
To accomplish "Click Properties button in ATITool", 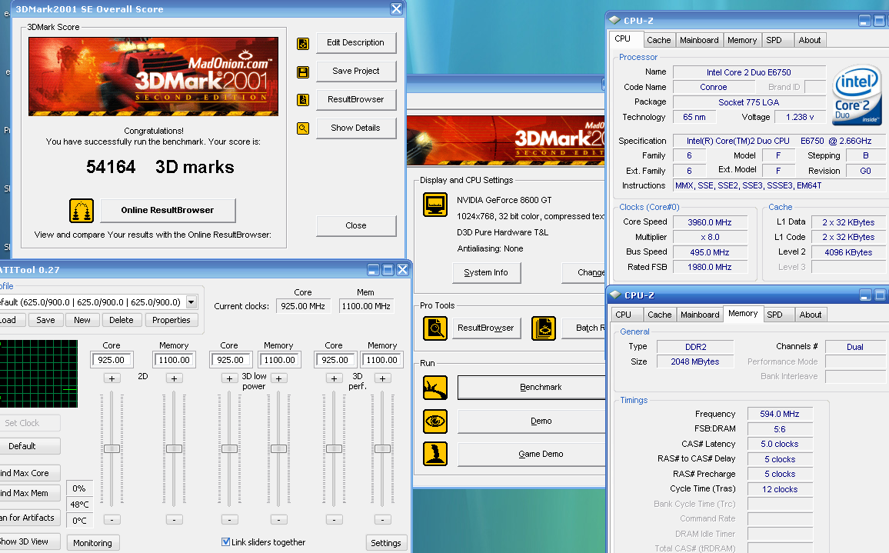I will (x=171, y=320).
